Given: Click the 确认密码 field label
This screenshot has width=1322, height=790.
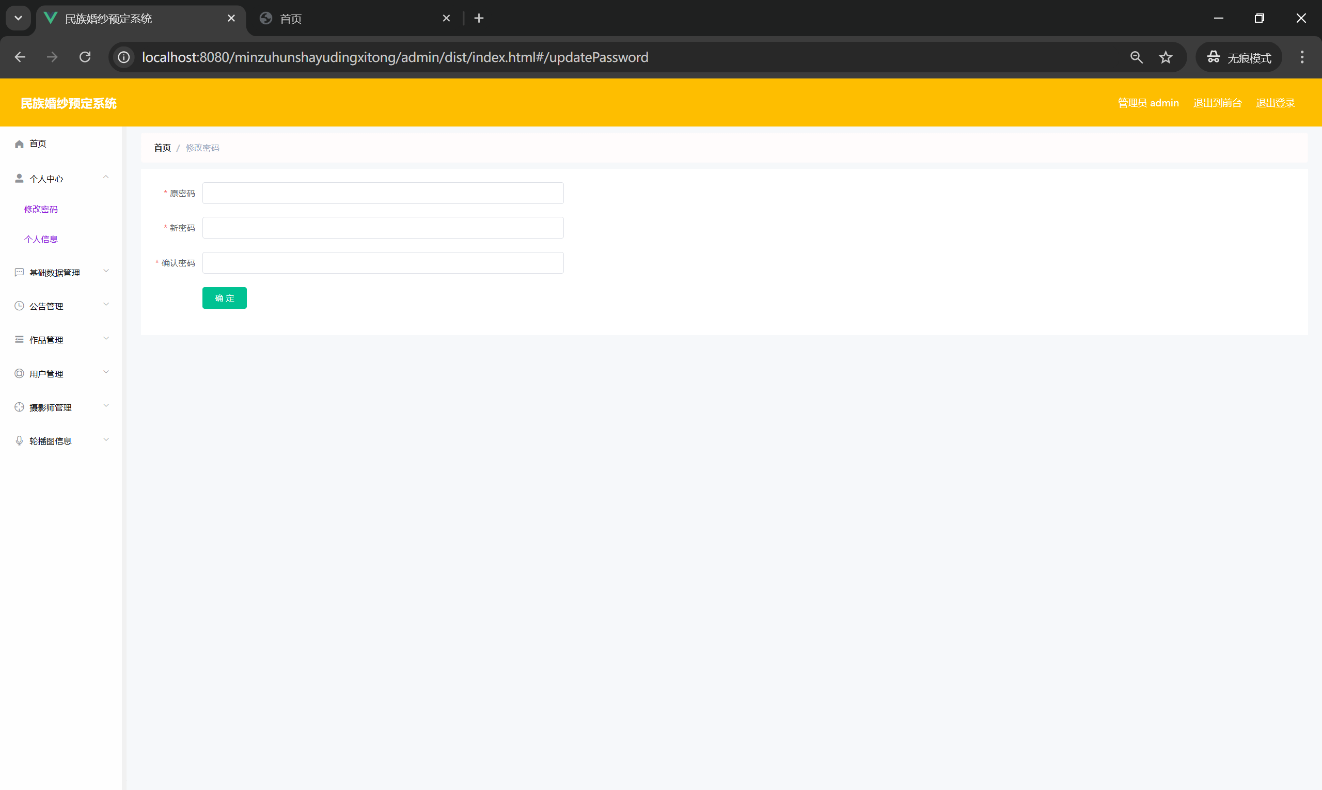Looking at the screenshot, I should click(178, 263).
